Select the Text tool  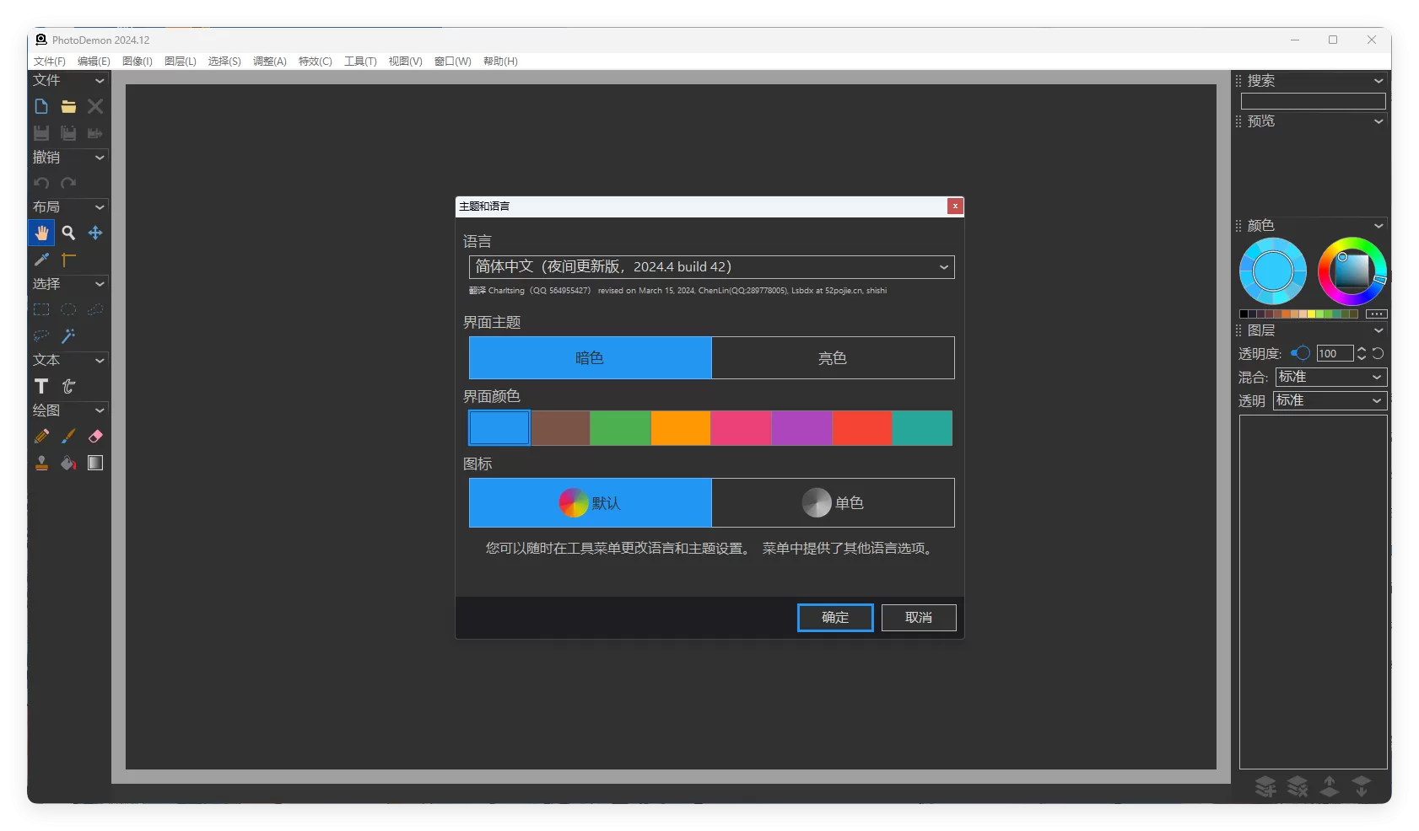41,387
